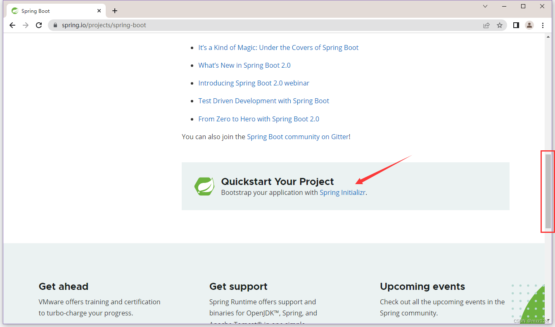The image size is (555, 327).
Task: Open the user profile avatar
Action: (529, 25)
